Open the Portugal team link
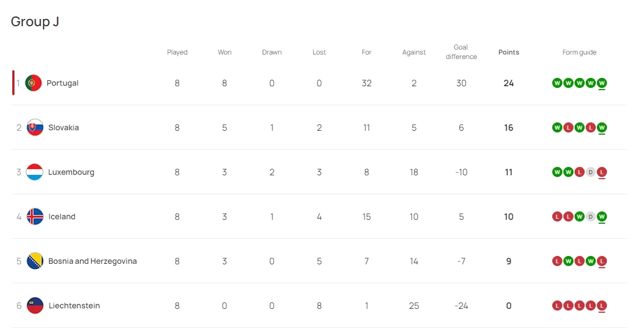This screenshot has width=637, height=330. click(62, 83)
